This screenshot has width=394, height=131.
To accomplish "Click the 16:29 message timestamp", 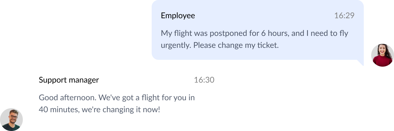I will [x=344, y=15].
